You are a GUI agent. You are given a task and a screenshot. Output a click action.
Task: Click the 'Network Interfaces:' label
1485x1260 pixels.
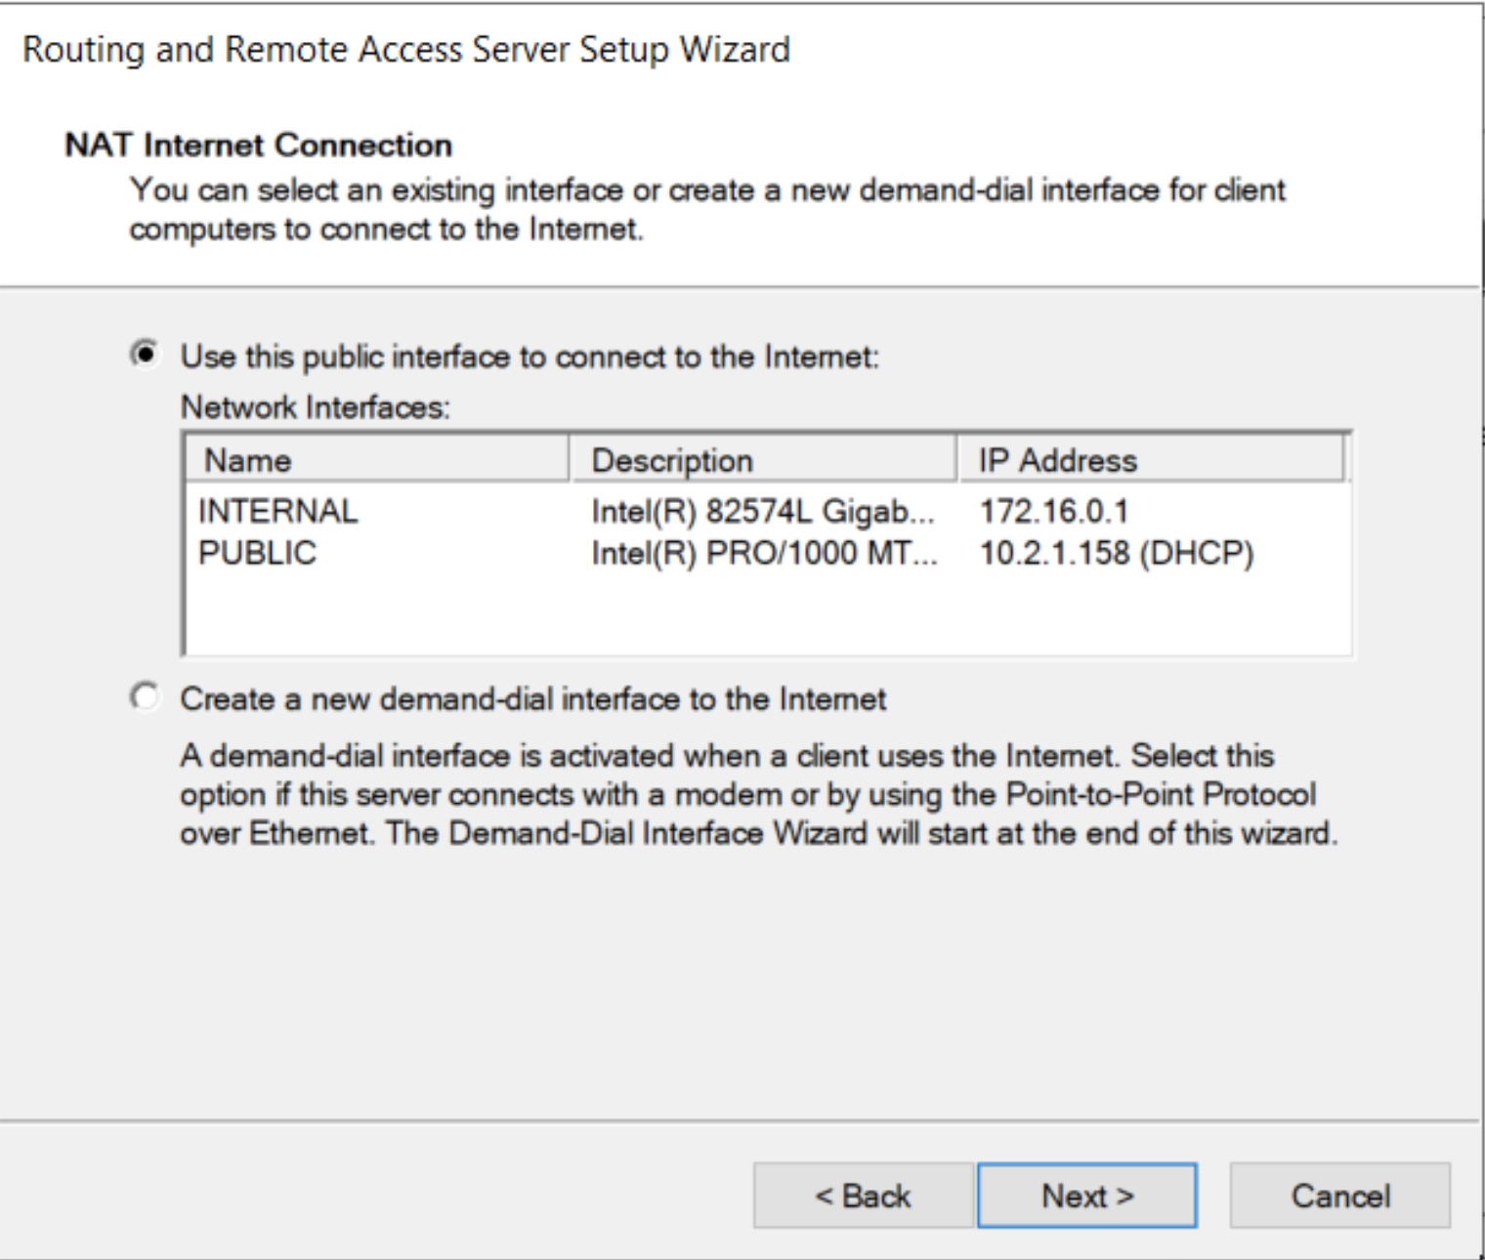(315, 407)
